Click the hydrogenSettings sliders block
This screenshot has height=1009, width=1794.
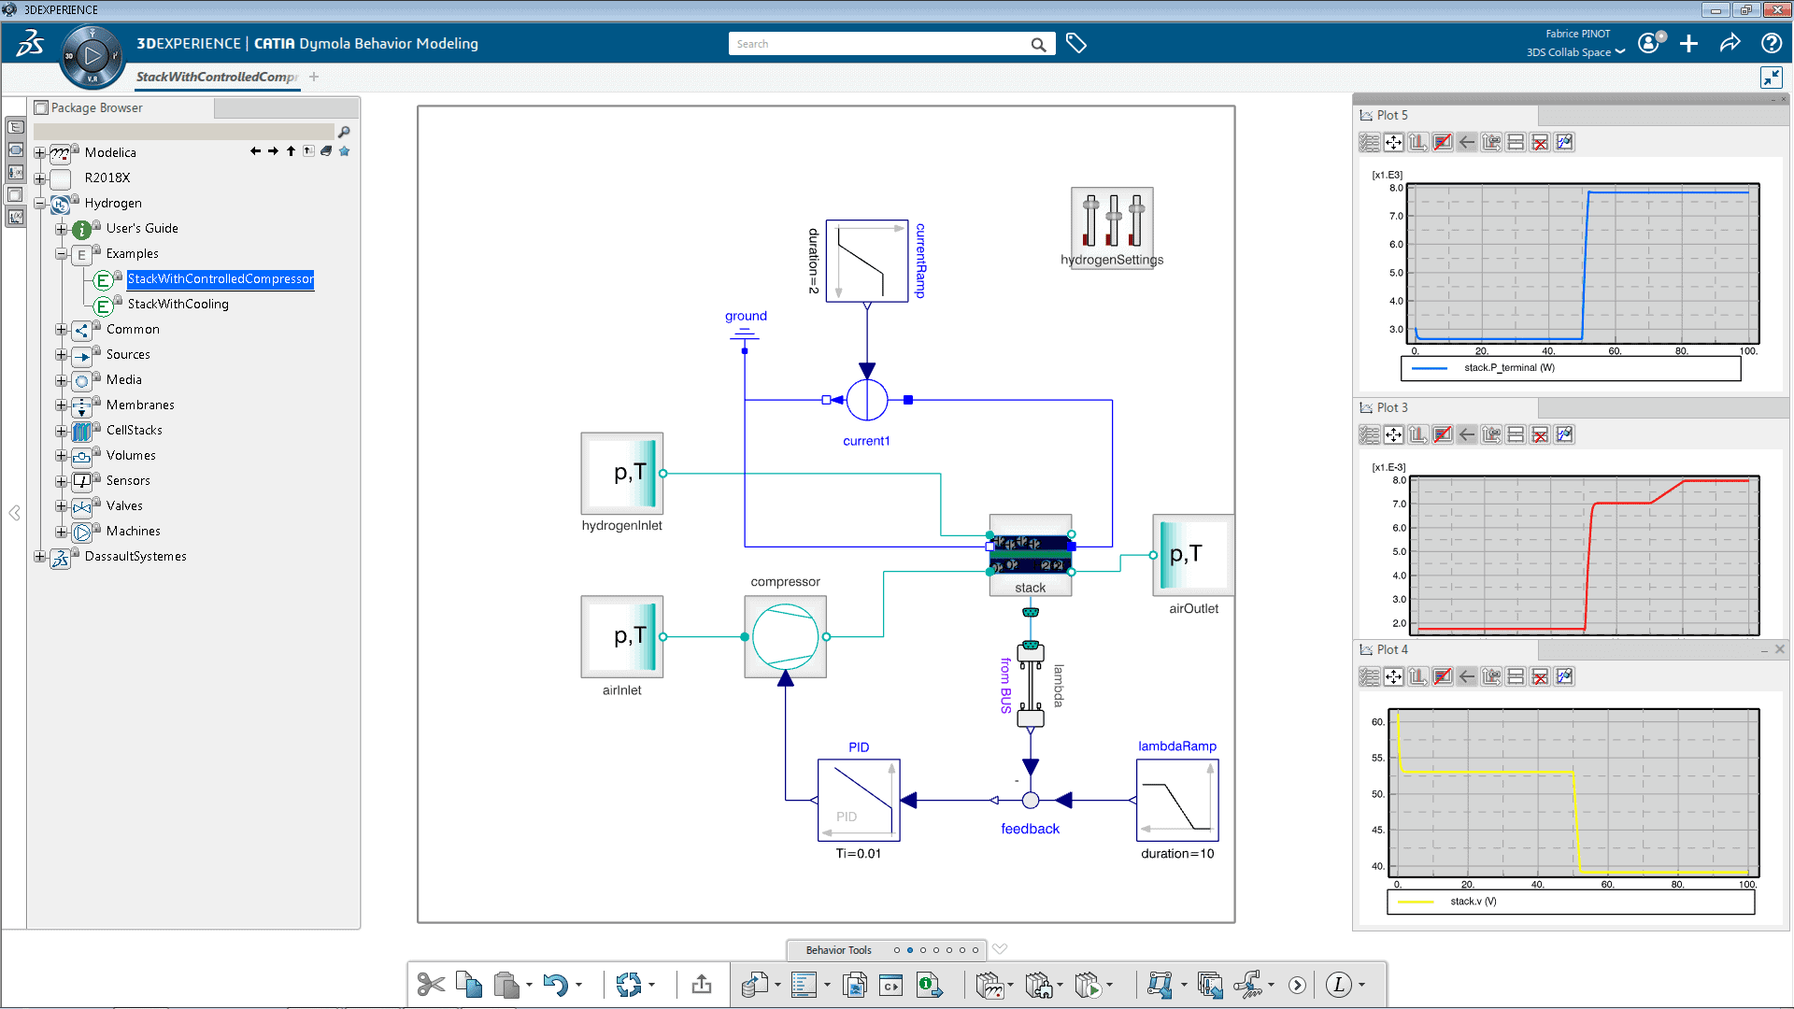1112,219
